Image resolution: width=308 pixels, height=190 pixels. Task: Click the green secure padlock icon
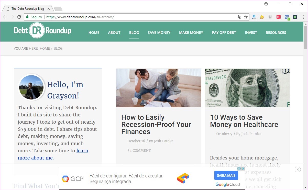[27, 17]
